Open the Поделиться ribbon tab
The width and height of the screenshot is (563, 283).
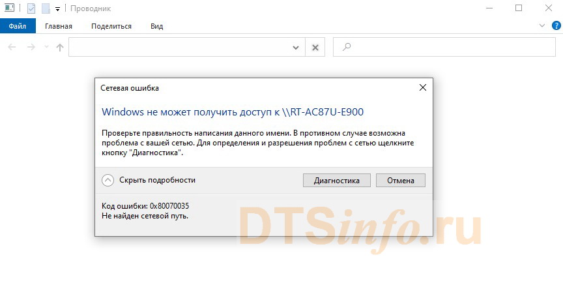(111, 26)
